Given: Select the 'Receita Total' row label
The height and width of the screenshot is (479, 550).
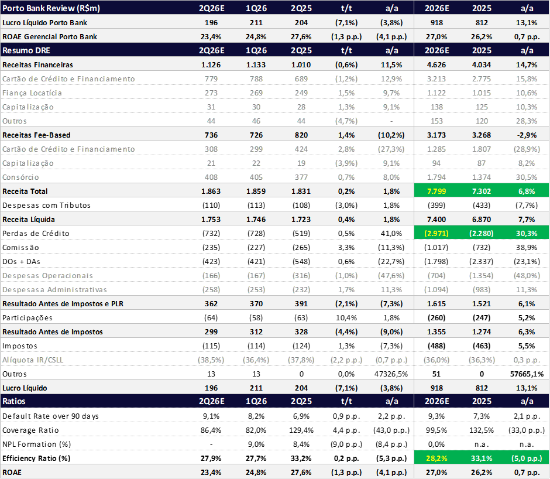Looking at the screenshot, I should tap(25, 191).
